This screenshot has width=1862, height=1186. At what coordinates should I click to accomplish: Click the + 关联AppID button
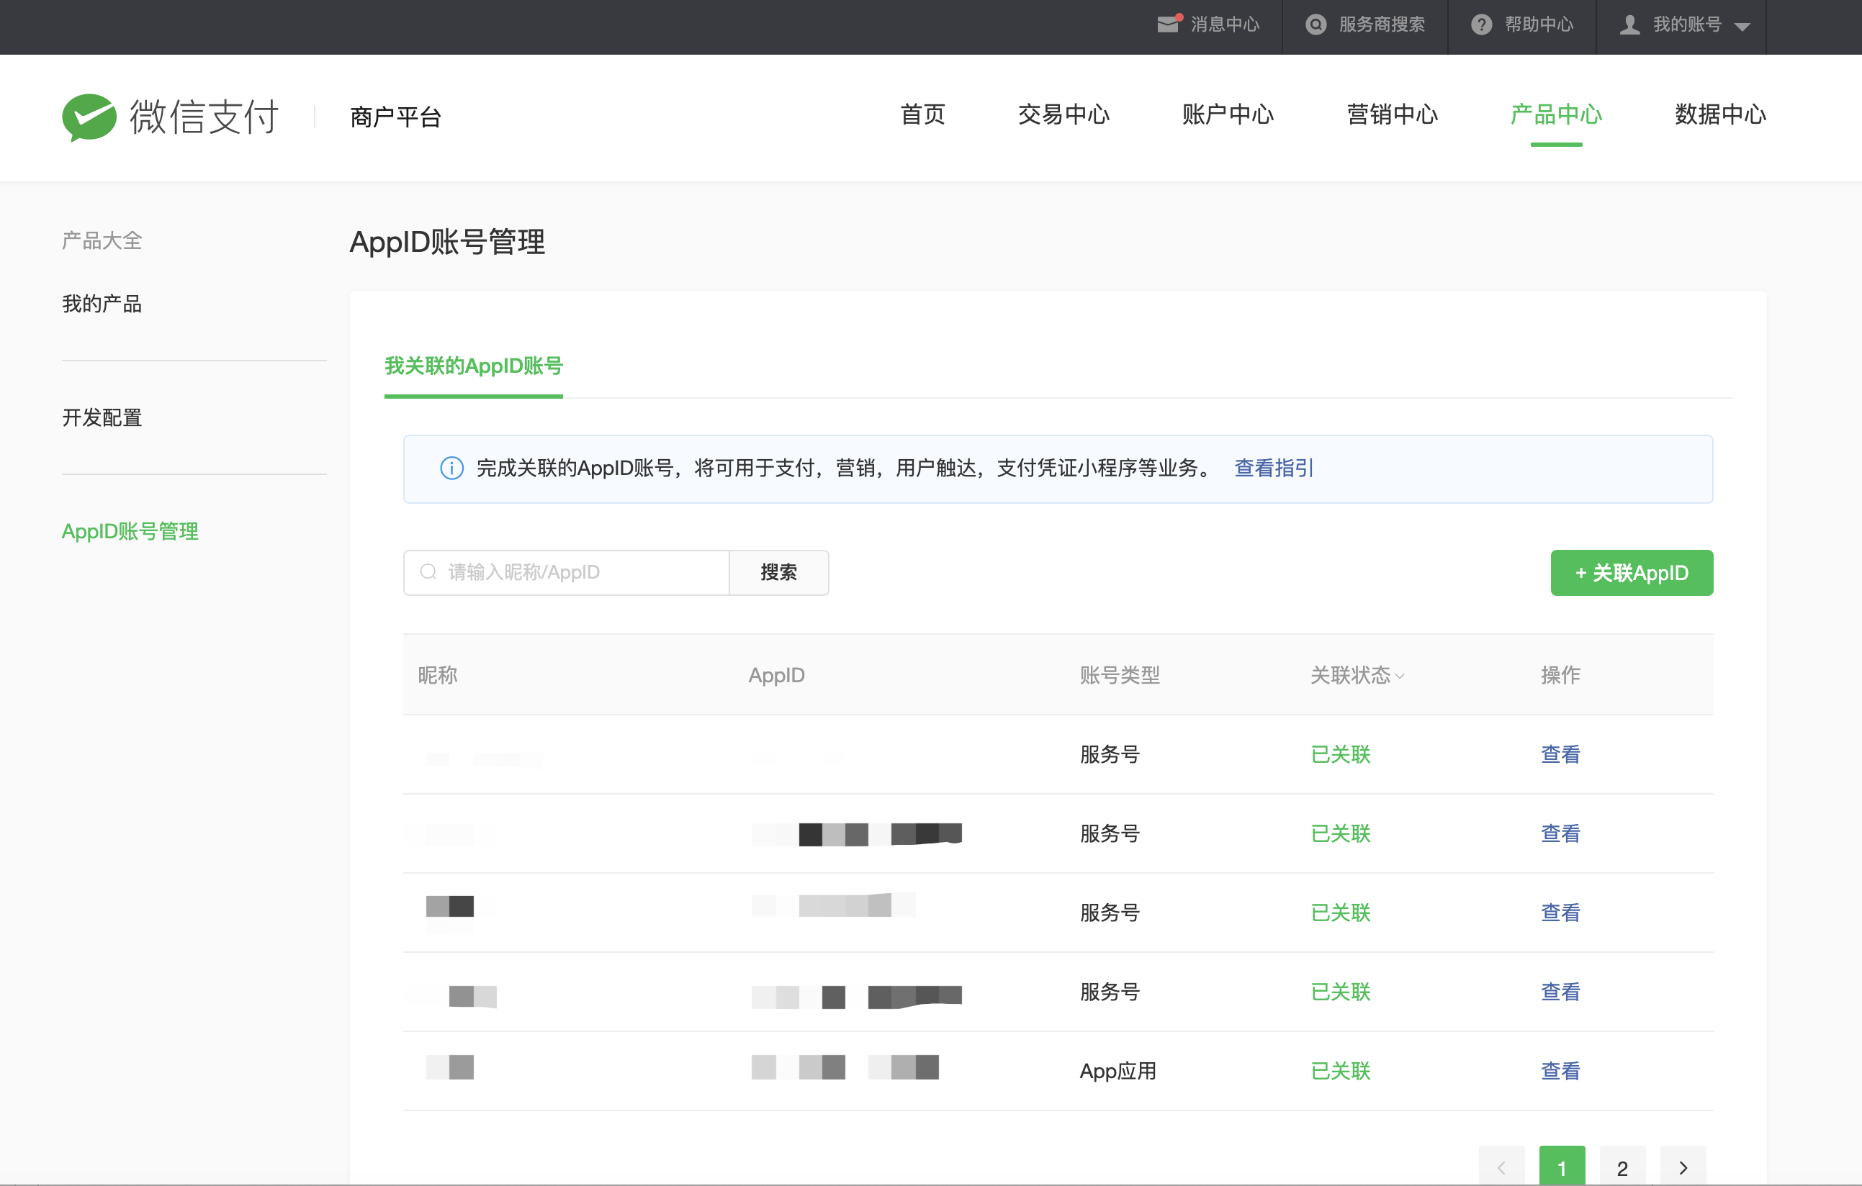tap(1632, 573)
